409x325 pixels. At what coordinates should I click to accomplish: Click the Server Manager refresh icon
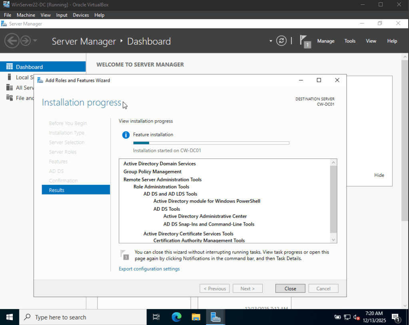click(x=281, y=41)
